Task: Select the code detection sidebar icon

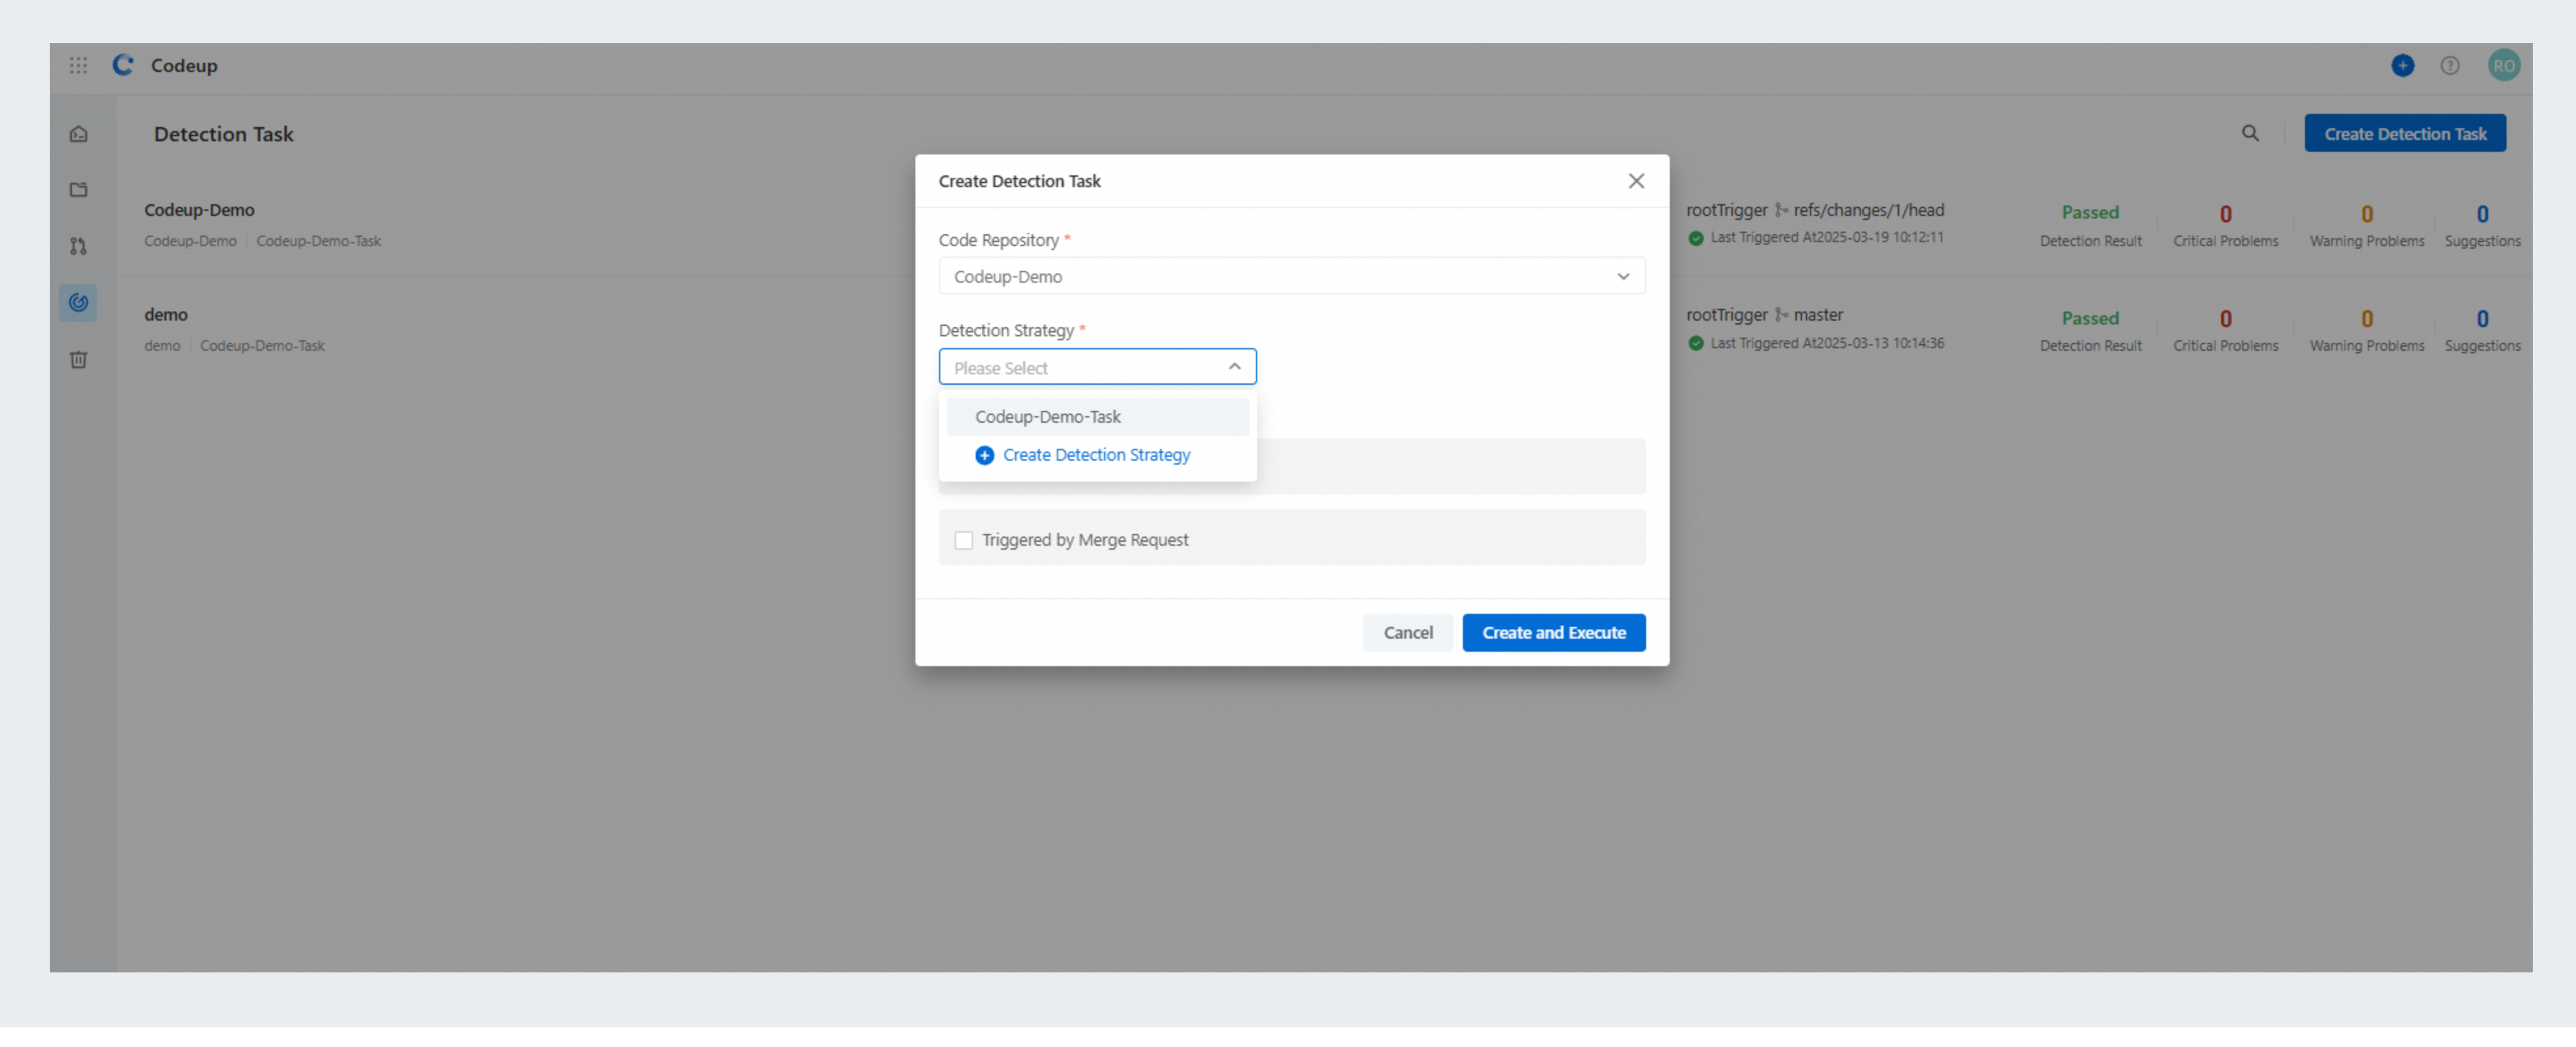Action: [x=79, y=302]
